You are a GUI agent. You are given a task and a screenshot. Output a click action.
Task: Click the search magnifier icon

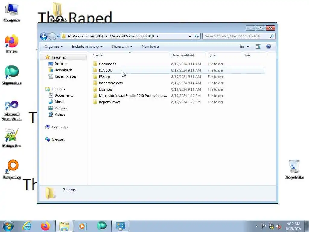[272, 36]
